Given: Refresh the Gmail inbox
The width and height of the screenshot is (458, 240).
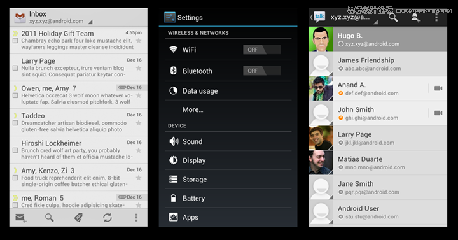Looking at the screenshot, I should click(108, 218).
